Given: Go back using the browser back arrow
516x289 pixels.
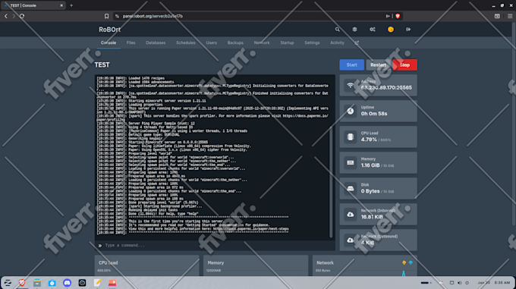Looking at the screenshot, I should point(6,16).
